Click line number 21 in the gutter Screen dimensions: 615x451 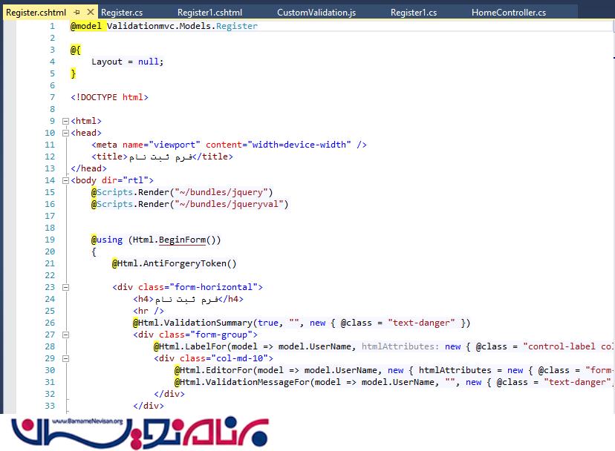pyautogui.click(x=50, y=263)
